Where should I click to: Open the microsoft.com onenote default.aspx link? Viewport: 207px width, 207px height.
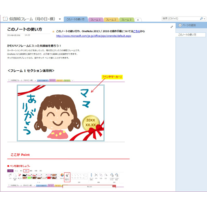click(94, 36)
